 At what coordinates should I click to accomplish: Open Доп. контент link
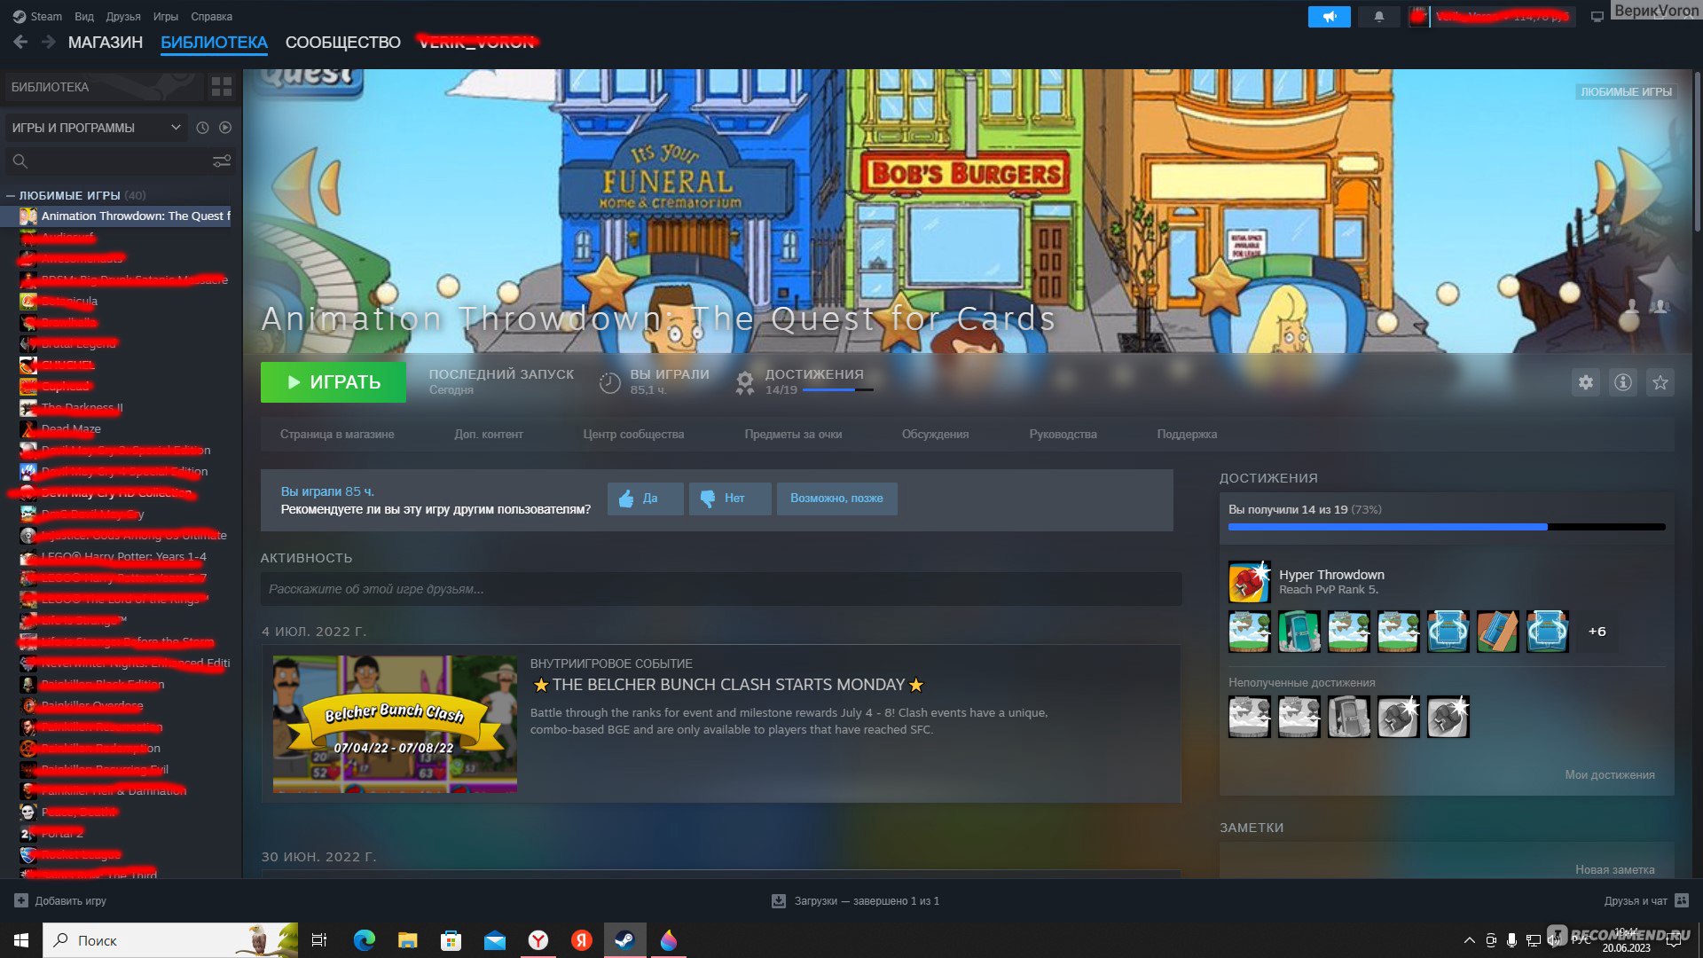point(489,435)
